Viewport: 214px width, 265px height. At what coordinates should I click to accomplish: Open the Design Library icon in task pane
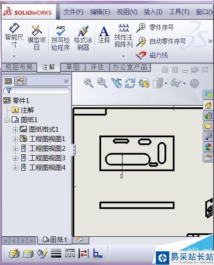(x=208, y=116)
